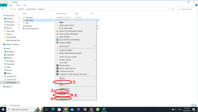The width and height of the screenshot is (198, 112).
Task: Open quick access toolbar dropdown
Action: (x=10, y=2)
